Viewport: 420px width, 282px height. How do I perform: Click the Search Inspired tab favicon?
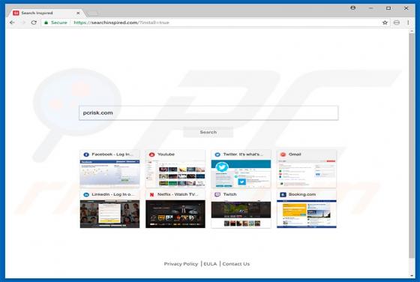[x=16, y=13]
